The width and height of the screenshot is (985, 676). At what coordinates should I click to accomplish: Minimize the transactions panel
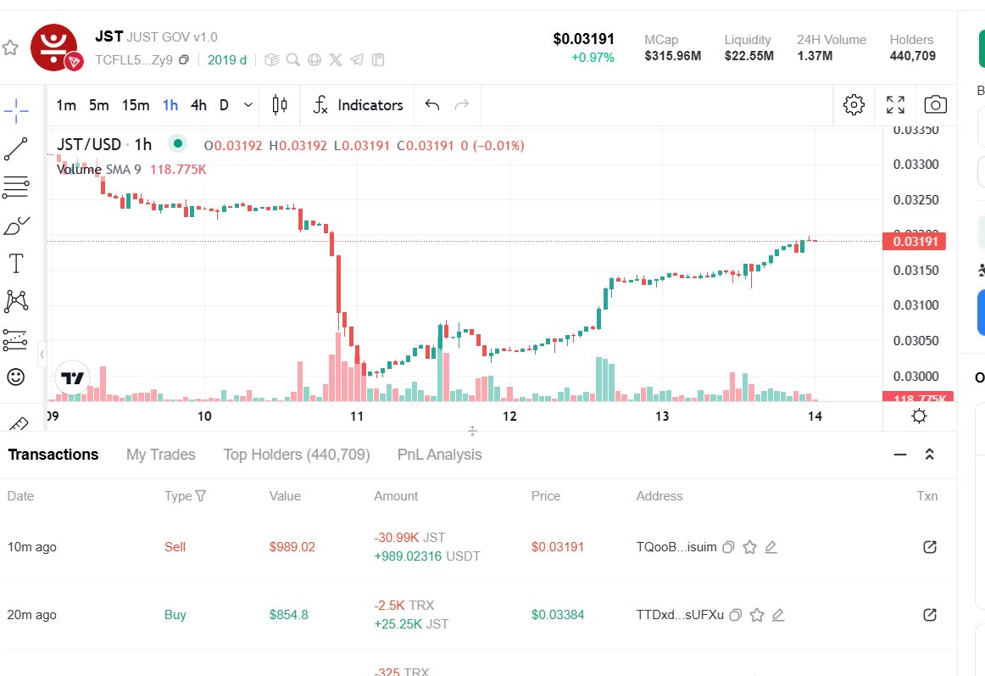pyautogui.click(x=900, y=454)
